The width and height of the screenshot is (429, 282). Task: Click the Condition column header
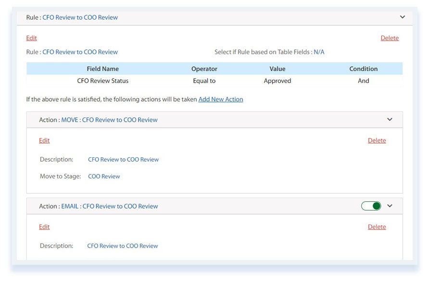363,69
